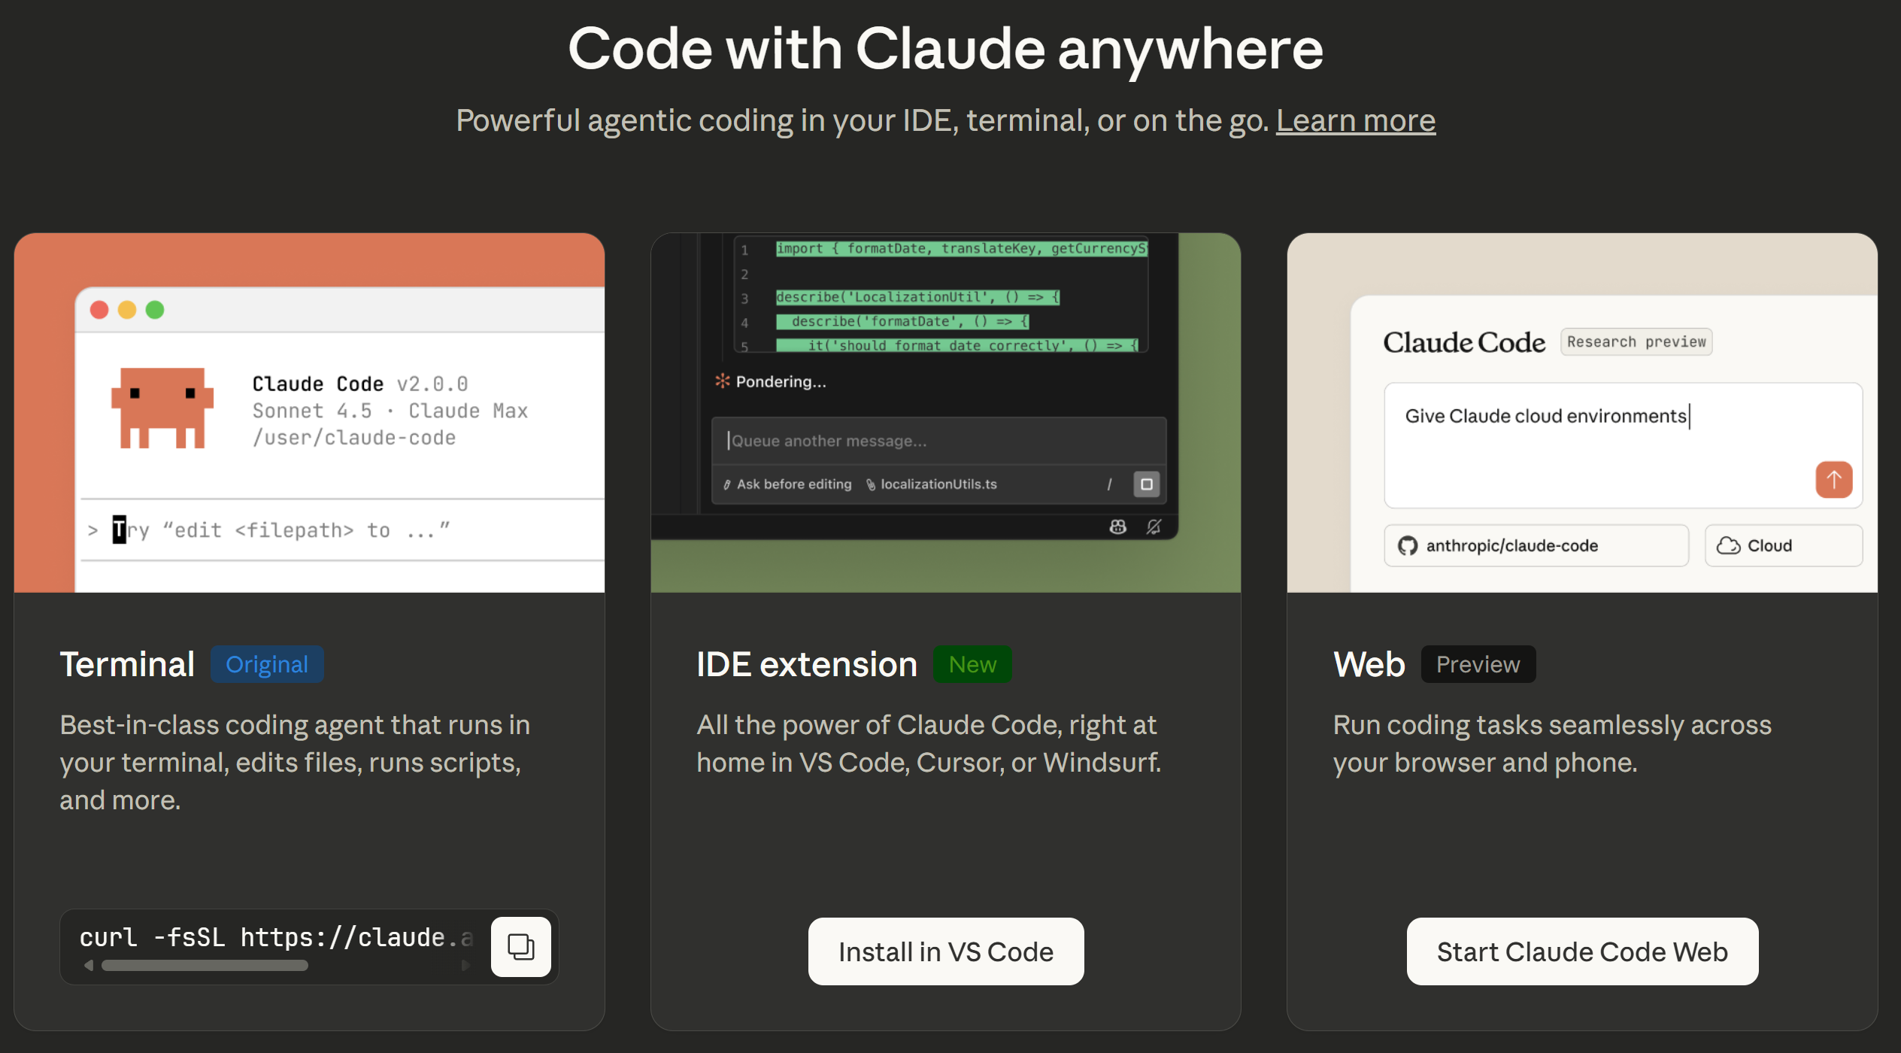
Task: Click the paperclip icon before localizationUtils.ts
Action: coord(871,484)
